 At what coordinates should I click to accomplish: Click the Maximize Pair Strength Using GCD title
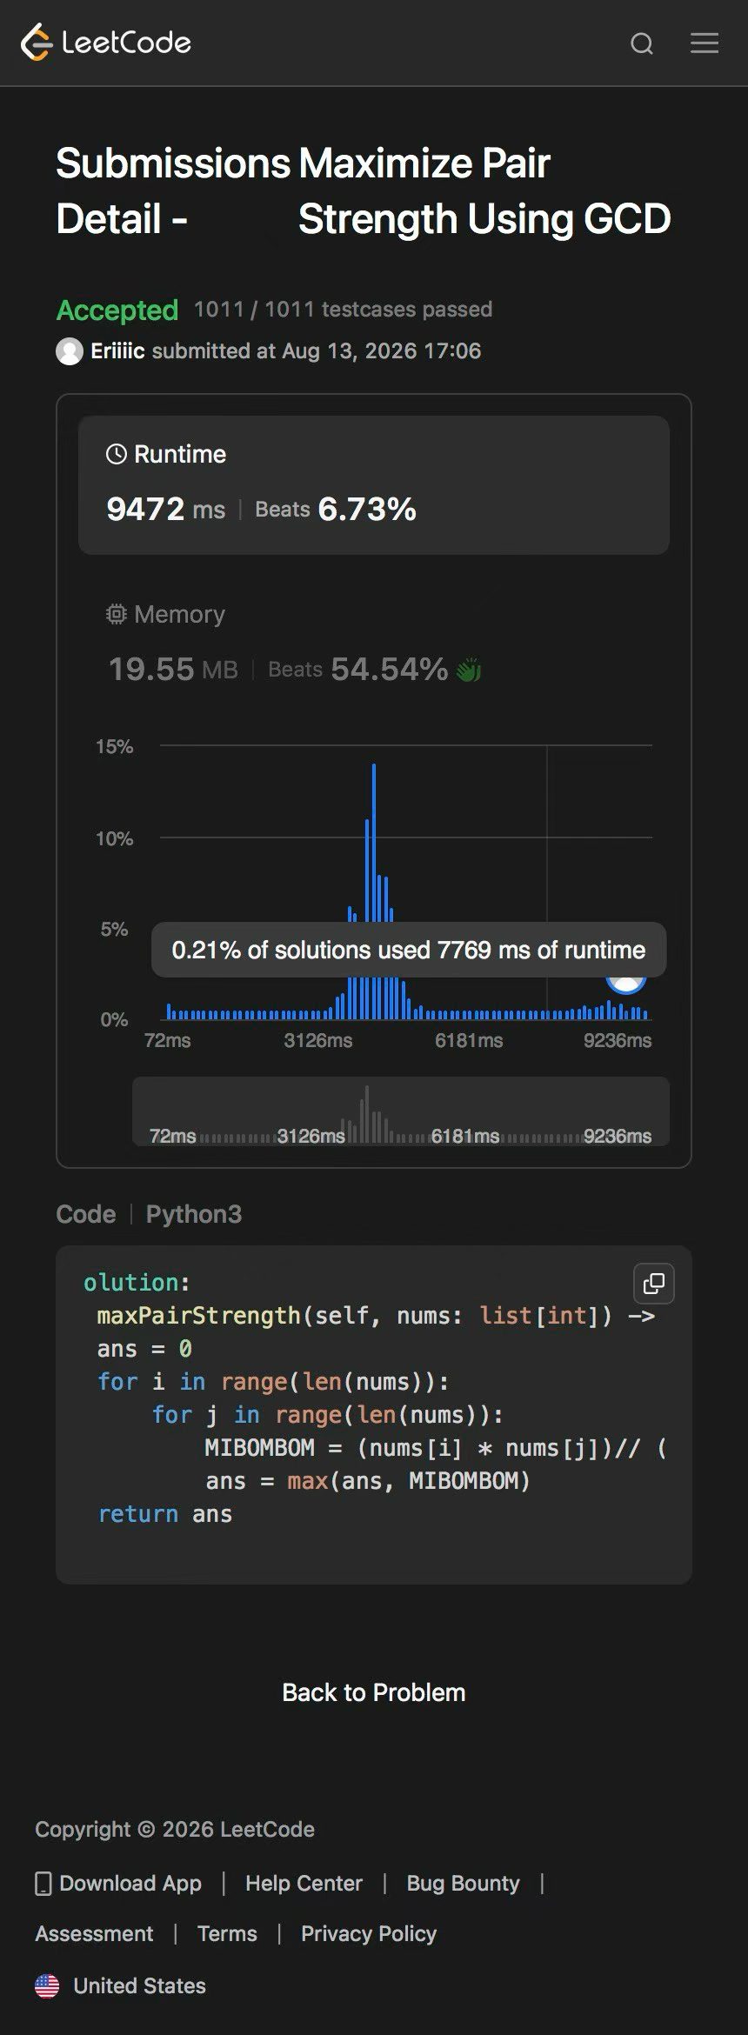(x=484, y=191)
